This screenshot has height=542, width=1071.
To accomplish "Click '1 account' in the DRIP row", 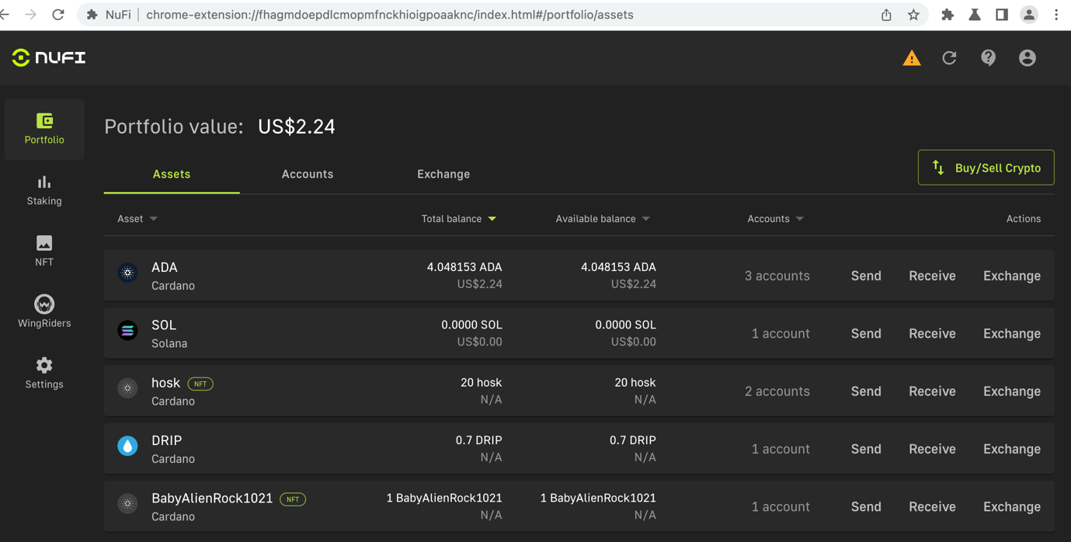I will tap(781, 449).
